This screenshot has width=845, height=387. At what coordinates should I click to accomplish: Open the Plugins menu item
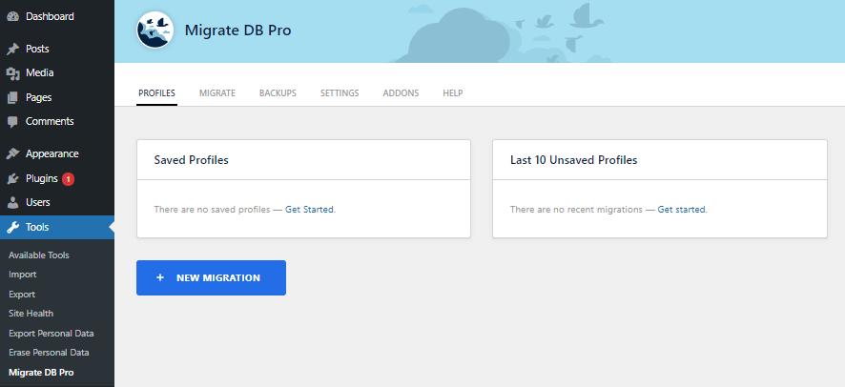tap(57, 178)
